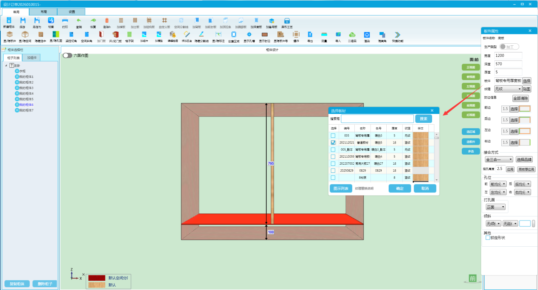Open the 纹理 dropdown showing 无纹
The image size is (538, 290).
coord(508,89)
